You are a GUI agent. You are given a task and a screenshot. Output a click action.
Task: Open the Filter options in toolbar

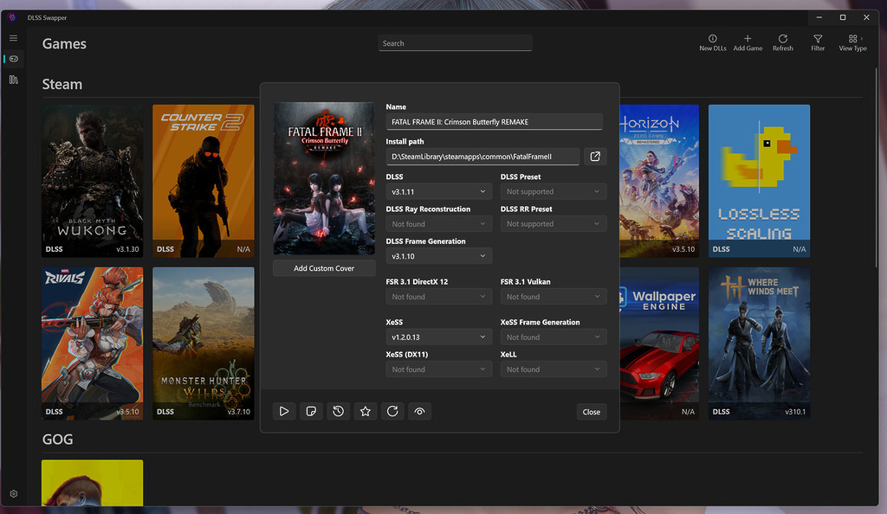coord(818,42)
